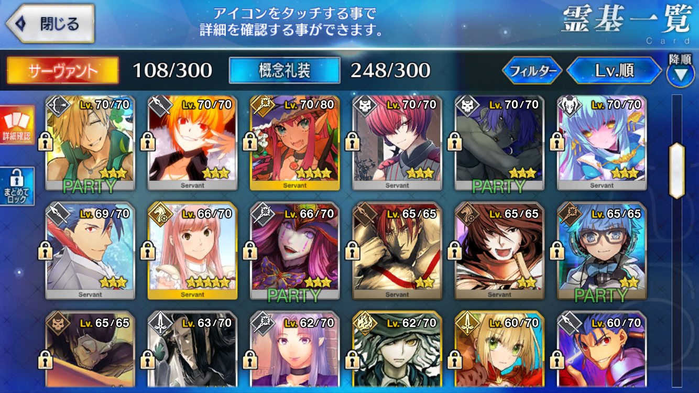Toggle lock on the pink-haired Lv. 66/70 rider

pyautogui.click(x=147, y=250)
